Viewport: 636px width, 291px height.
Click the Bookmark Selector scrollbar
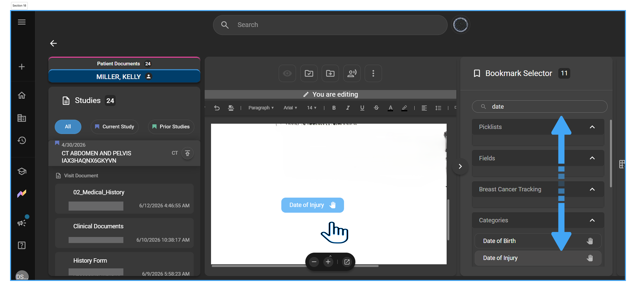(611, 153)
